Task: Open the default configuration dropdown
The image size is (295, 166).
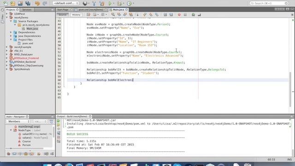Action: tap(65, 3)
